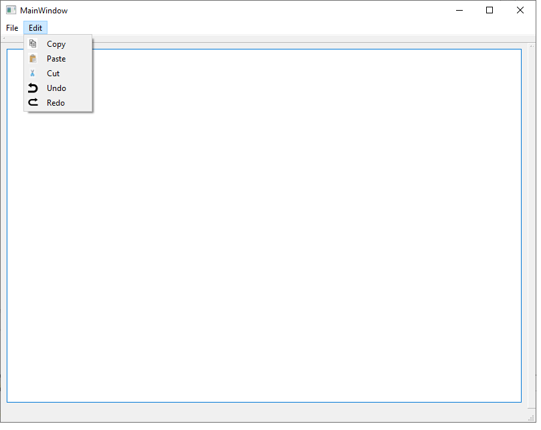This screenshot has width=541, height=430.
Task: Open the File menu
Action: coord(11,28)
